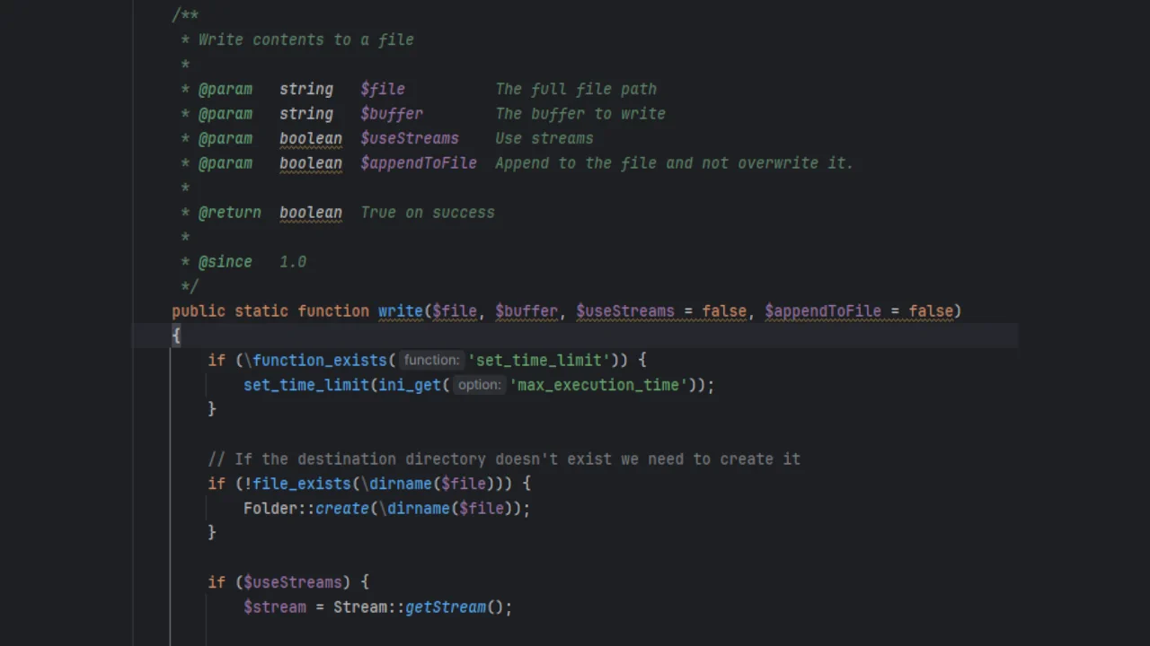Click the file_exists function call
The height and width of the screenshot is (646, 1150).
point(301,484)
